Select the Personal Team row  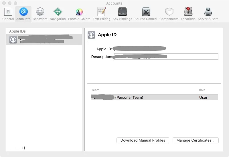coord(154,97)
